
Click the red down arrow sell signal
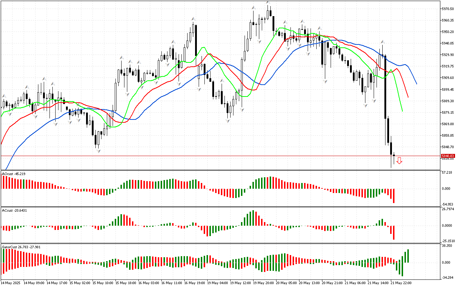pyautogui.click(x=399, y=161)
